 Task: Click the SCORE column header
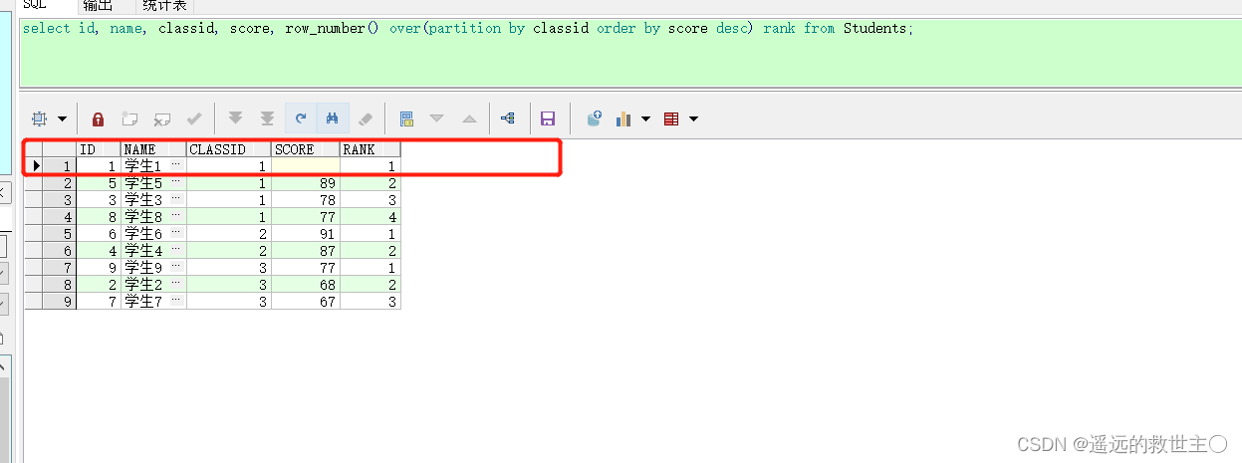click(x=305, y=149)
